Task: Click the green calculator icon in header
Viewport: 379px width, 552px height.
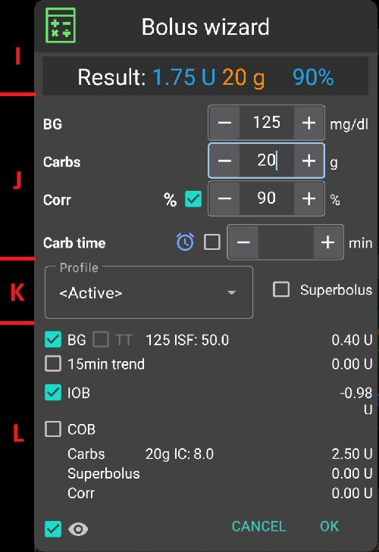Action: [61, 25]
